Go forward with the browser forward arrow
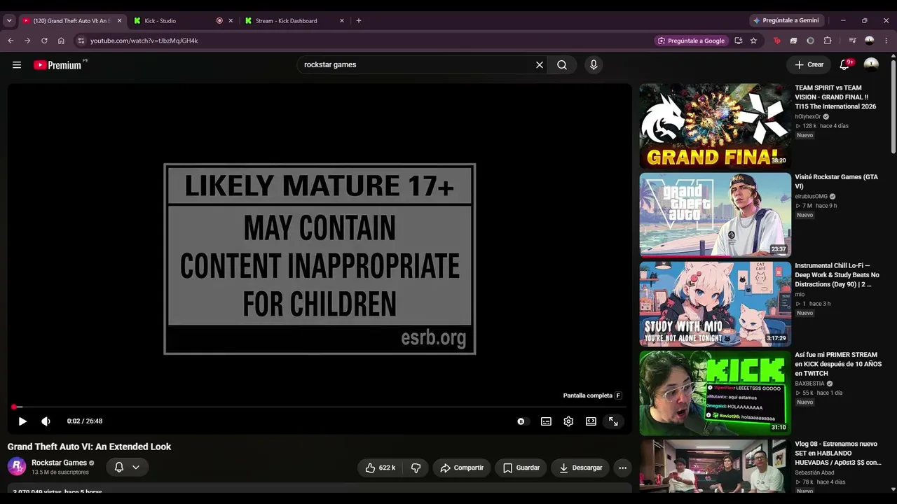The image size is (897, 504). click(x=27, y=41)
